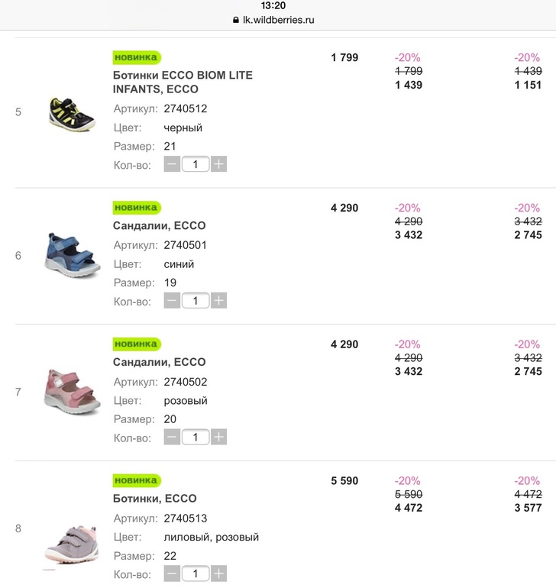Viewport: 556px width, 588px height.
Task: Add one more pink sandals pair
Action: (x=219, y=438)
